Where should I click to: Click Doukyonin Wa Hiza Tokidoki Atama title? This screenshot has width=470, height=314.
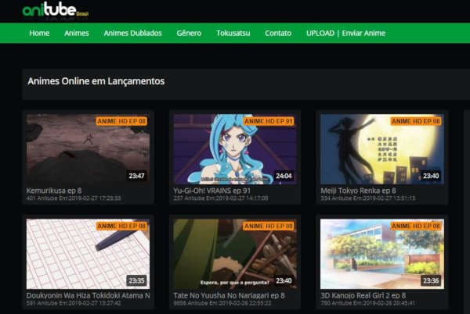(88, 295)
